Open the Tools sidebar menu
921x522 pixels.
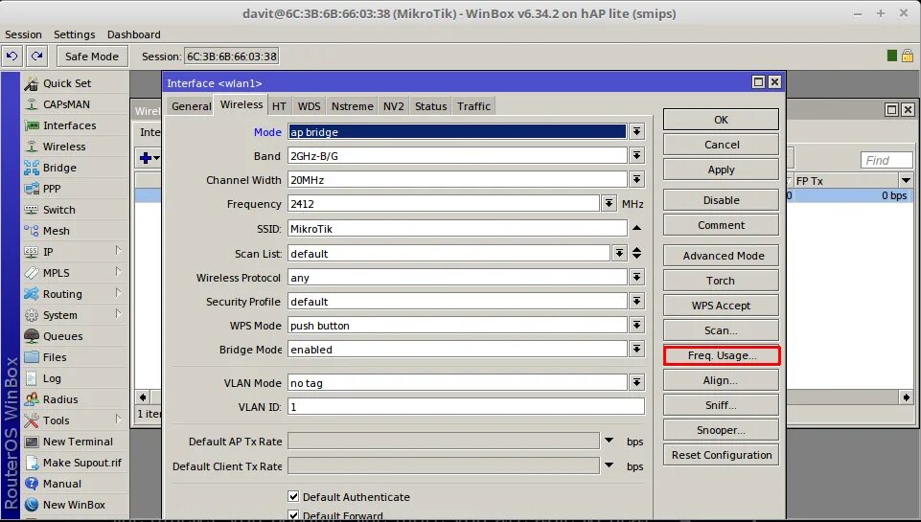(75, 420)
